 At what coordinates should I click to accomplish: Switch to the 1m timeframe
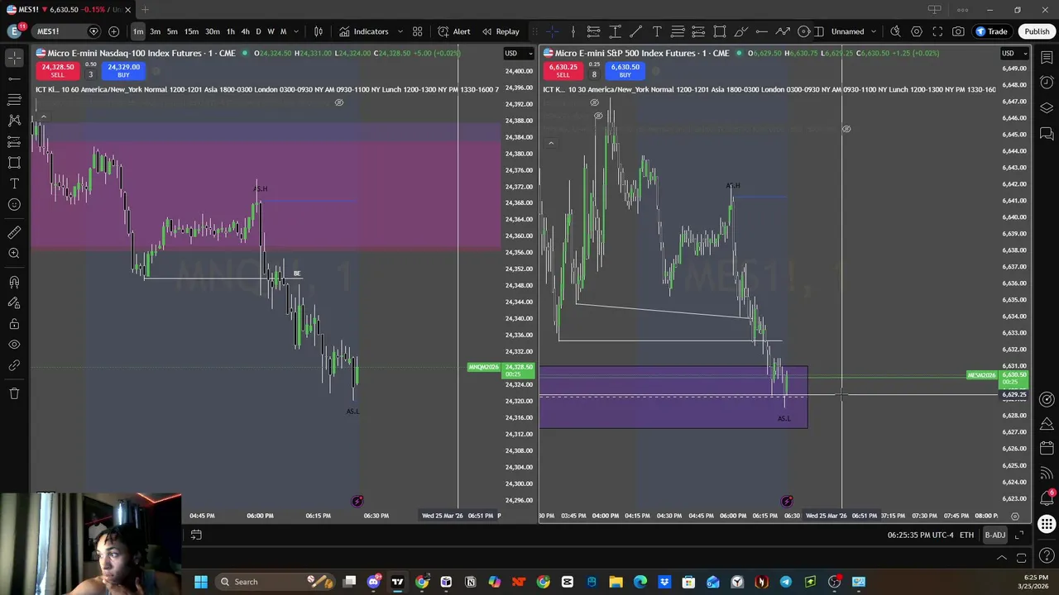coord(138,31)
